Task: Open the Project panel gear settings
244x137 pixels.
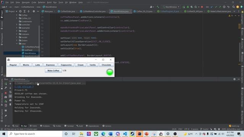Action: (x=34, y=11)
